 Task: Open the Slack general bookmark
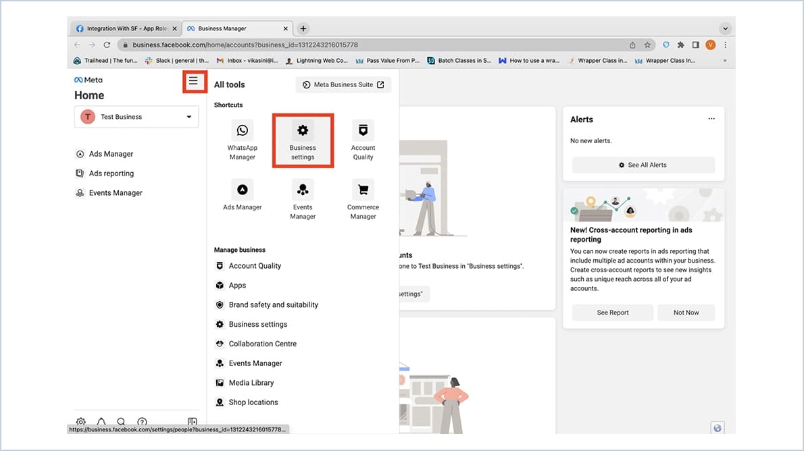[177, 61]
